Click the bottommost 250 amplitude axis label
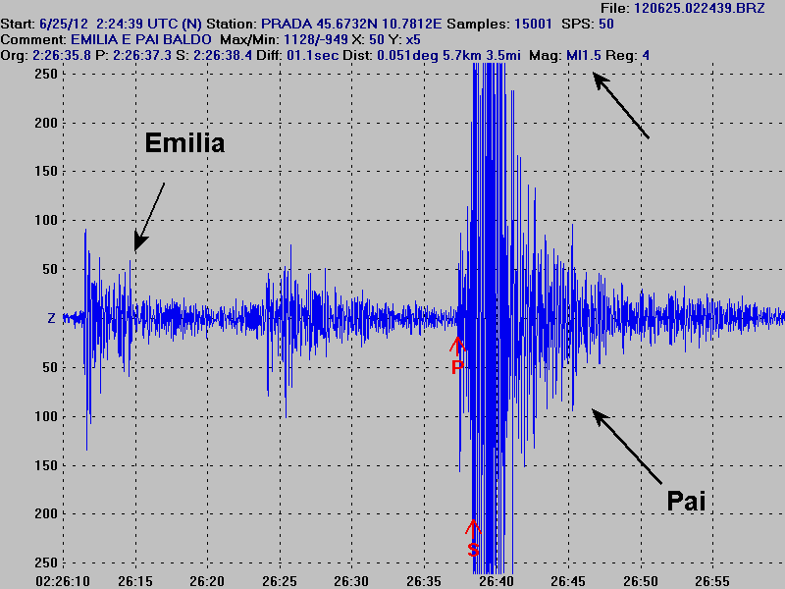Screen dimensions: 785x589 [x=46, y=562]
